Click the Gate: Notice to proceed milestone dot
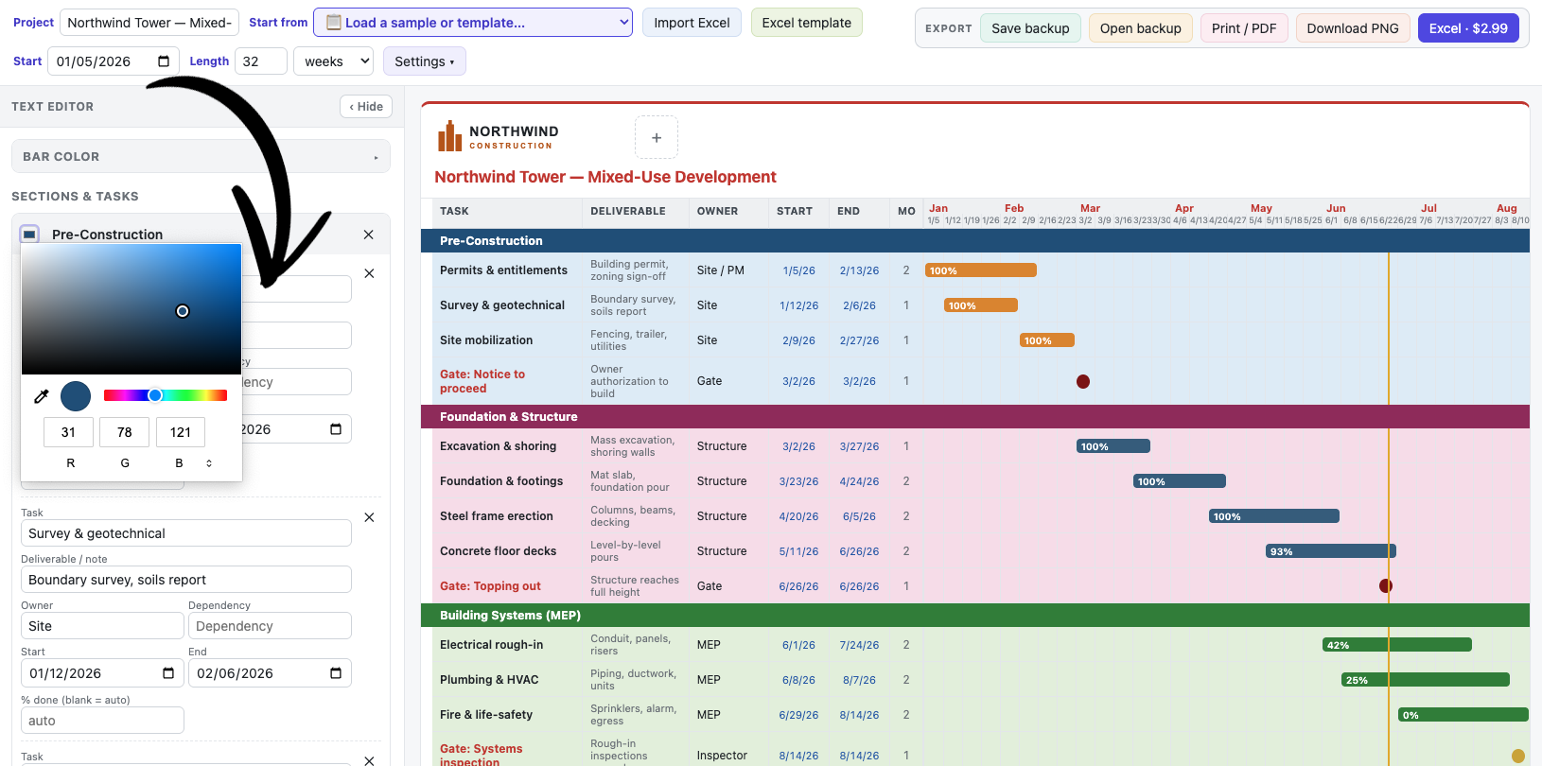 point(1083,381)
